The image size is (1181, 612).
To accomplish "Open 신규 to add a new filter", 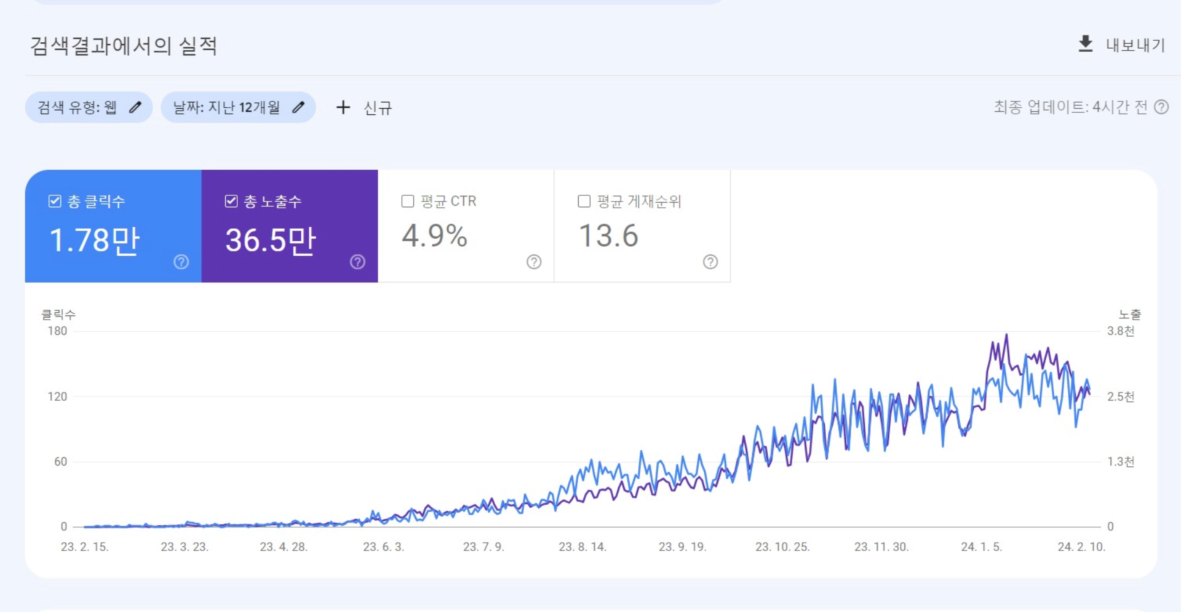I will [x=377, y=108].
